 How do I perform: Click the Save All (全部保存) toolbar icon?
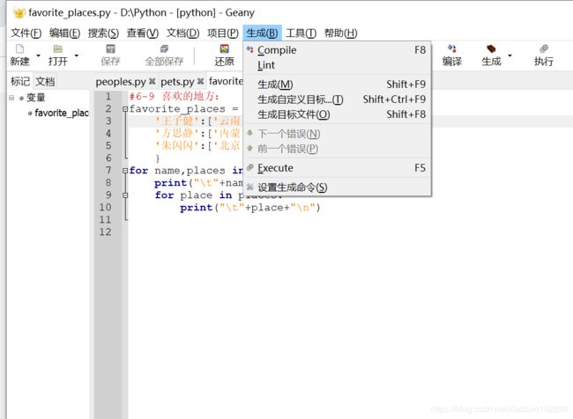165,49
